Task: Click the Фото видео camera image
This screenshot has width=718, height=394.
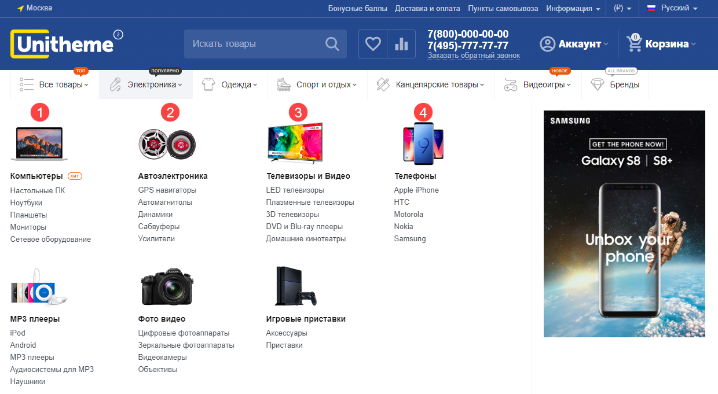Action: pos(167,286)
